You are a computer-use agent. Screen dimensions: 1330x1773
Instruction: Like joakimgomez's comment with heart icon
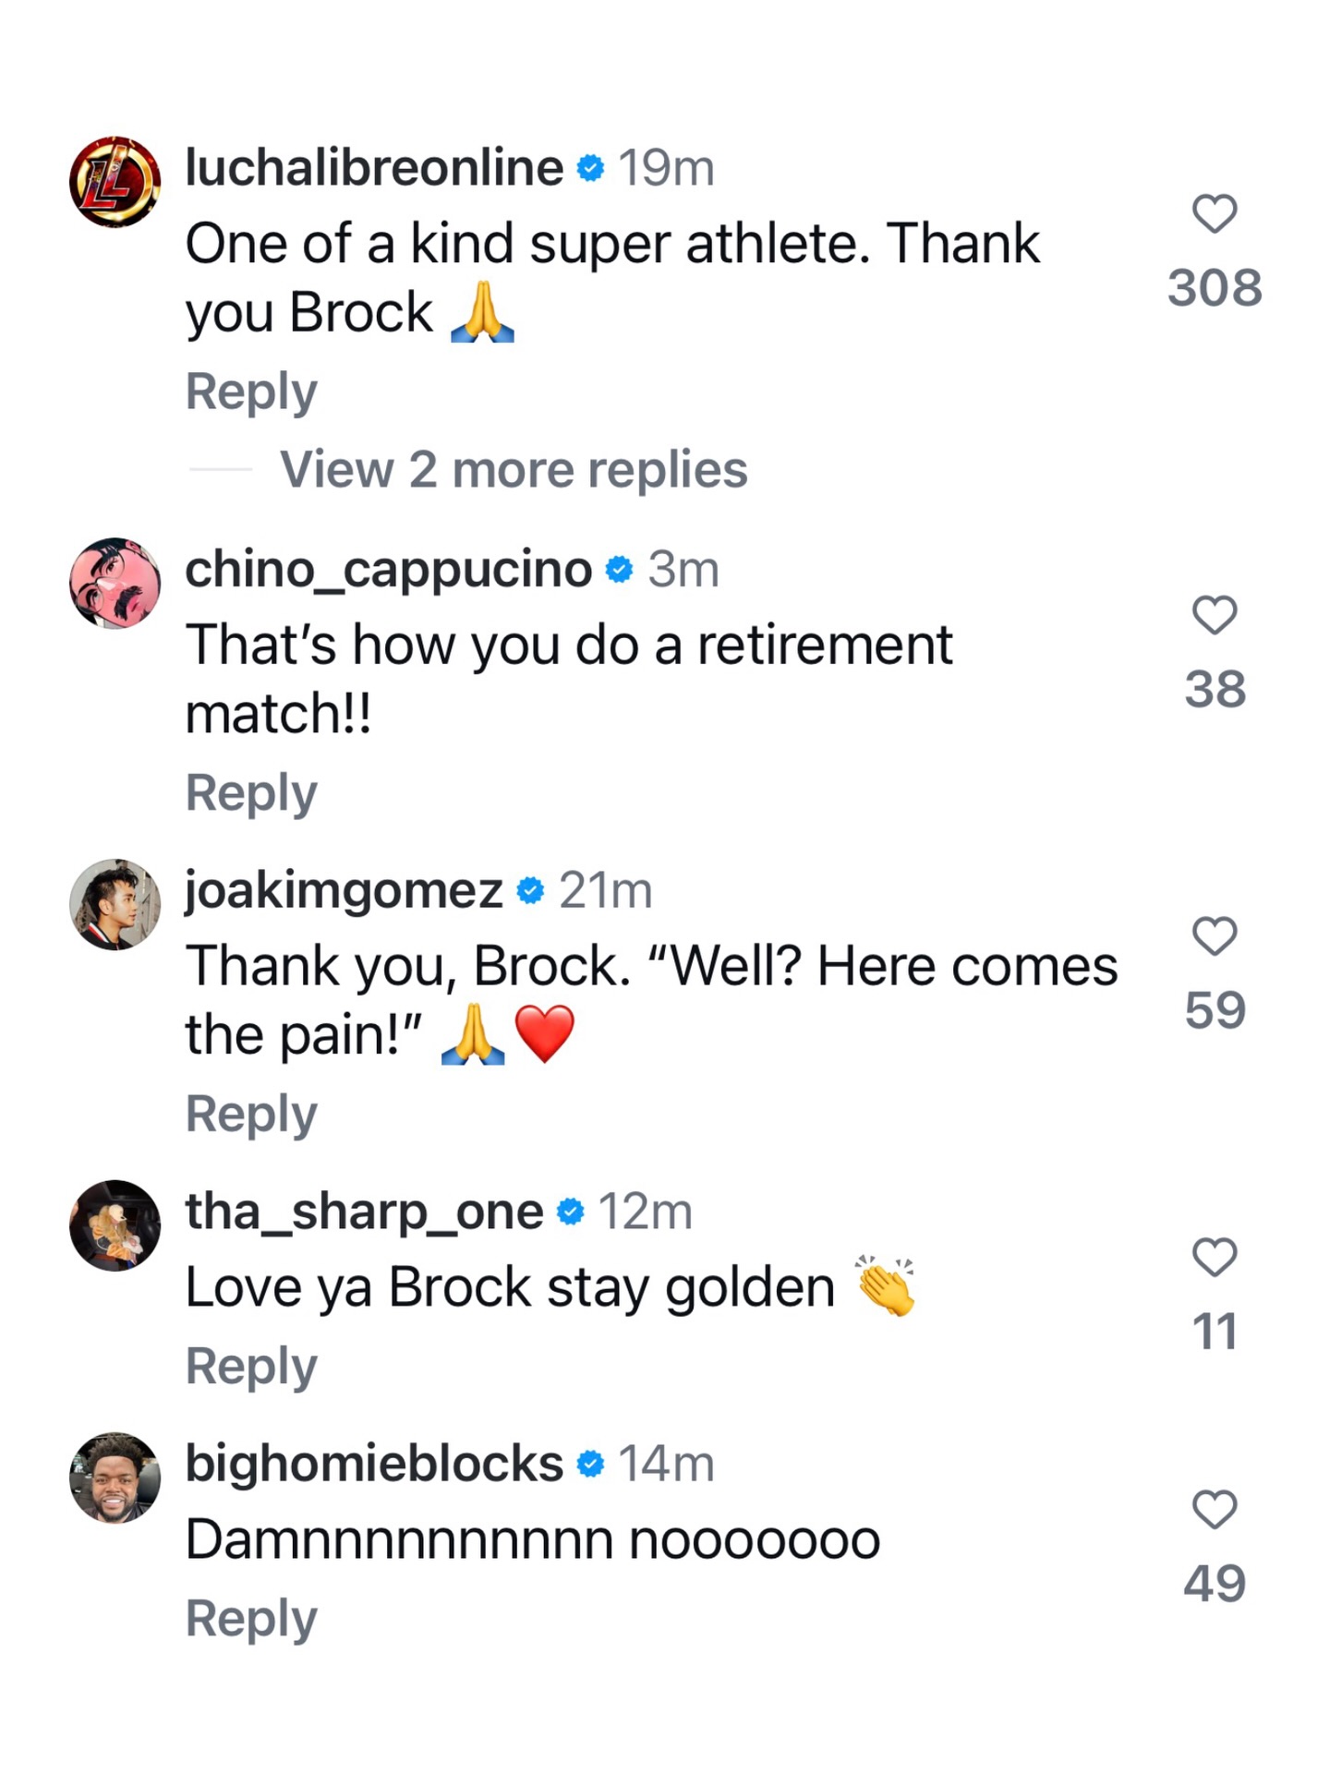pyautogui.click(x=1214, y=936)
